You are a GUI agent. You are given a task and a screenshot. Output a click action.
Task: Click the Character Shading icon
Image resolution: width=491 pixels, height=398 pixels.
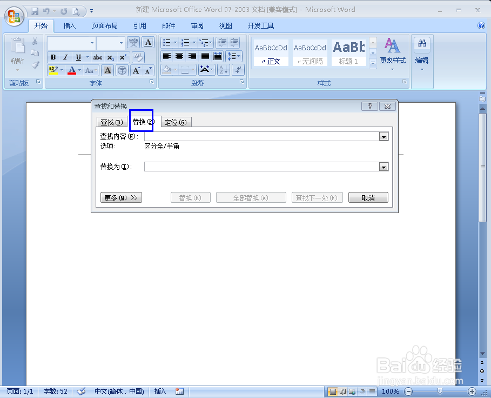107,70
